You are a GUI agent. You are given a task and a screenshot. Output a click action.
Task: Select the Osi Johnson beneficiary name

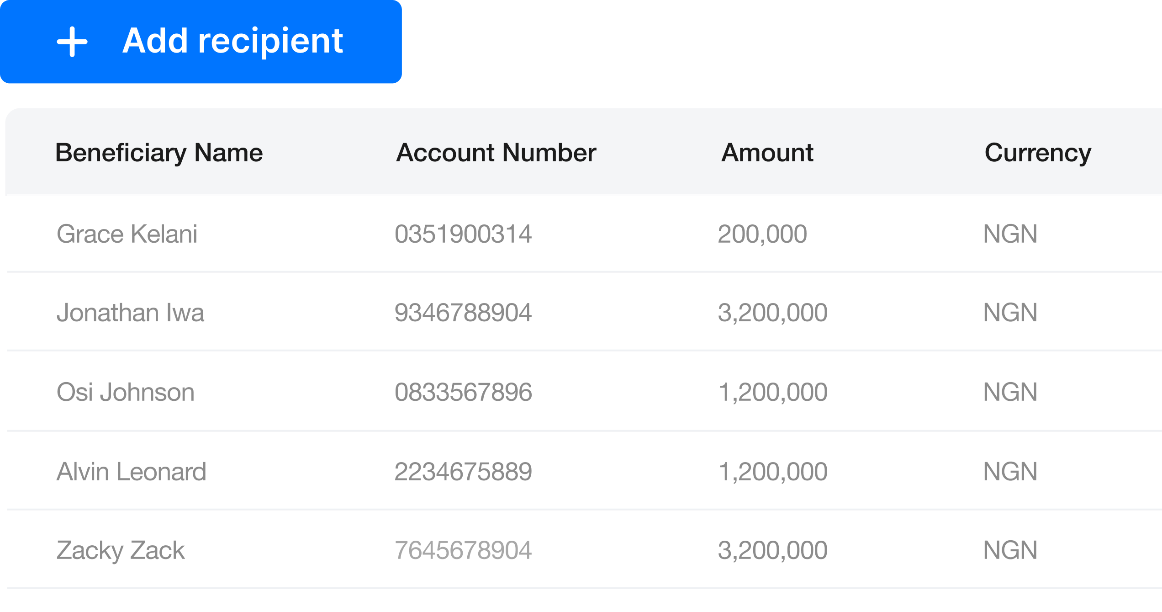tap(126, 392)
